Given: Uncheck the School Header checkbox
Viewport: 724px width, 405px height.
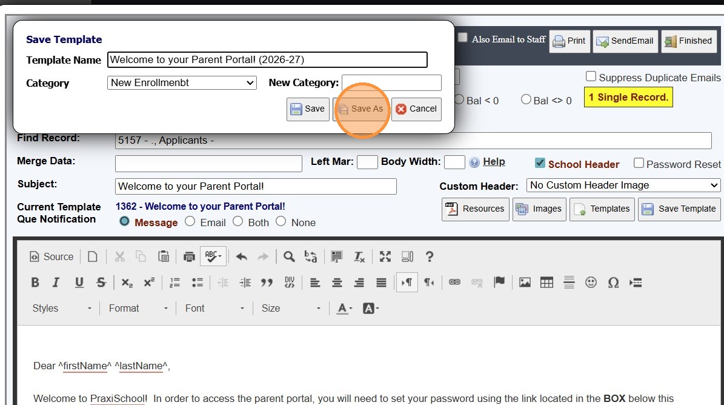Looking at the screenshot, I should click(540, 162).
